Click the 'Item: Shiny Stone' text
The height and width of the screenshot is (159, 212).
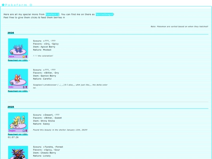click(44, 121)
